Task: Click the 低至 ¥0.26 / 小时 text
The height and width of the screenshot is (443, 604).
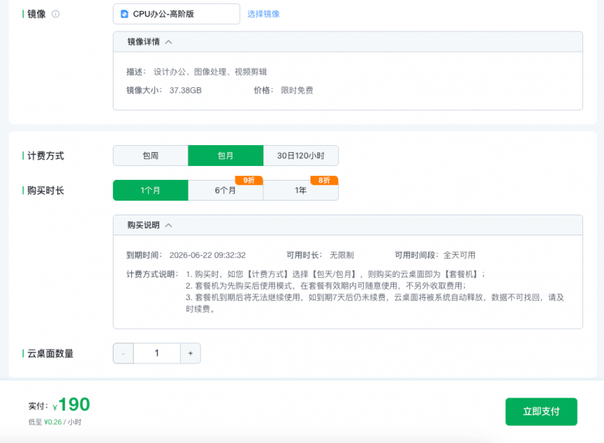Action: pyautogui.click(x=55, y=422)
